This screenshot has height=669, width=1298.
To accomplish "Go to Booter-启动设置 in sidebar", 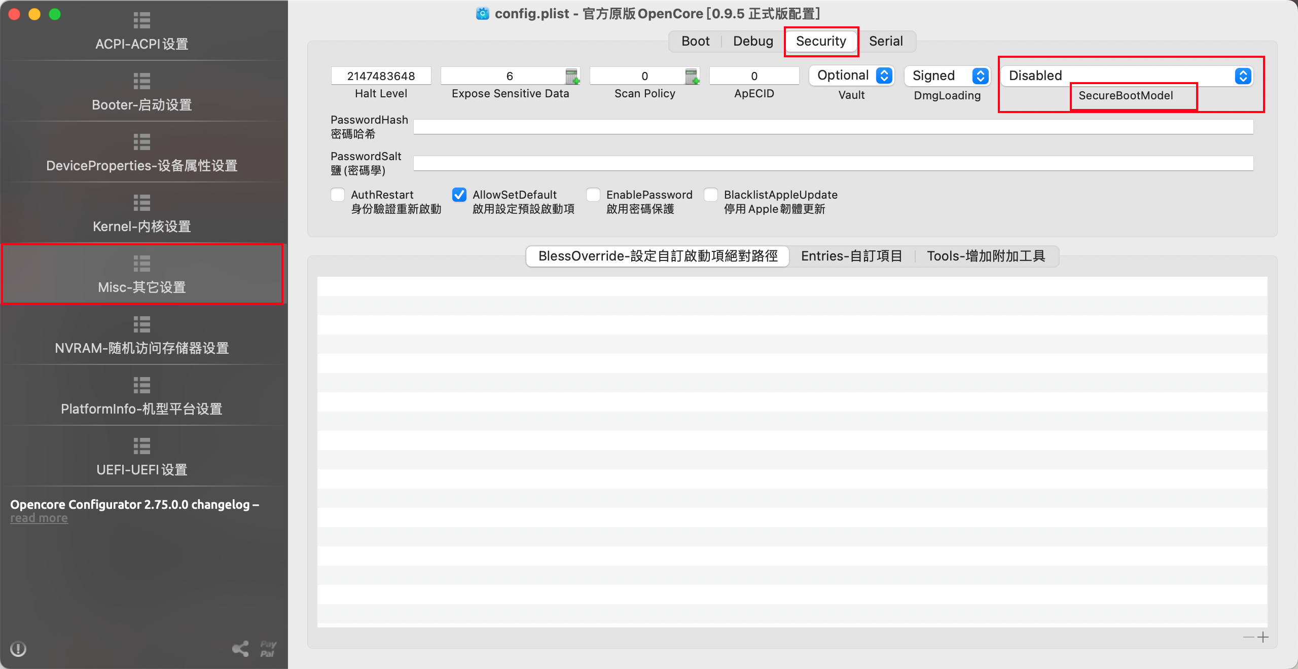I will 142,105.
